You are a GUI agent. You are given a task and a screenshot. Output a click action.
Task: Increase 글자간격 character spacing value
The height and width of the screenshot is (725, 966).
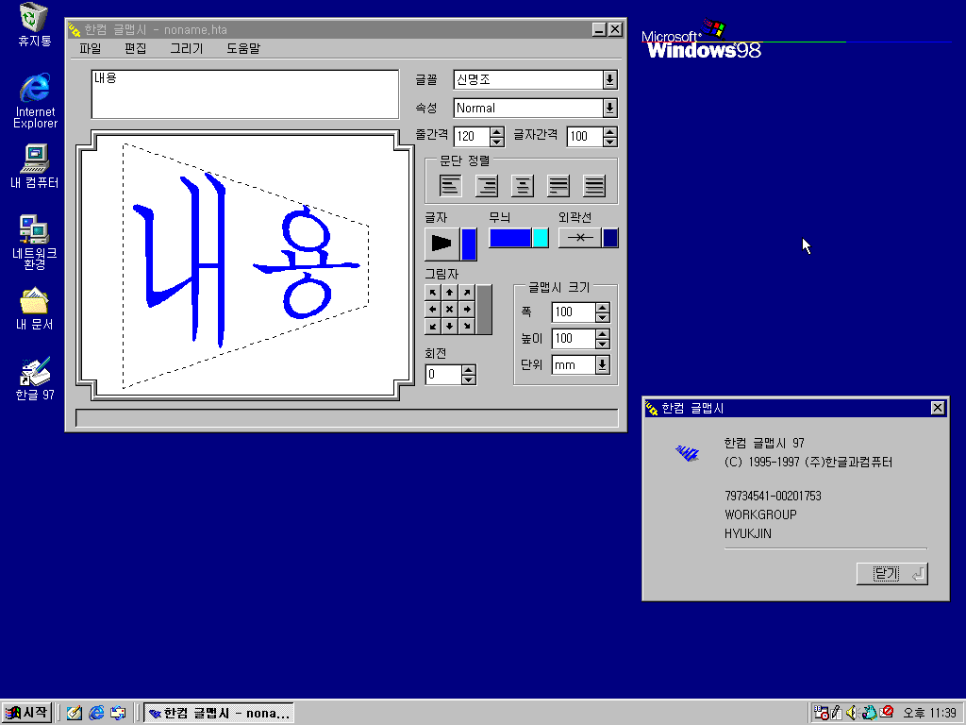tap(610, 131)
